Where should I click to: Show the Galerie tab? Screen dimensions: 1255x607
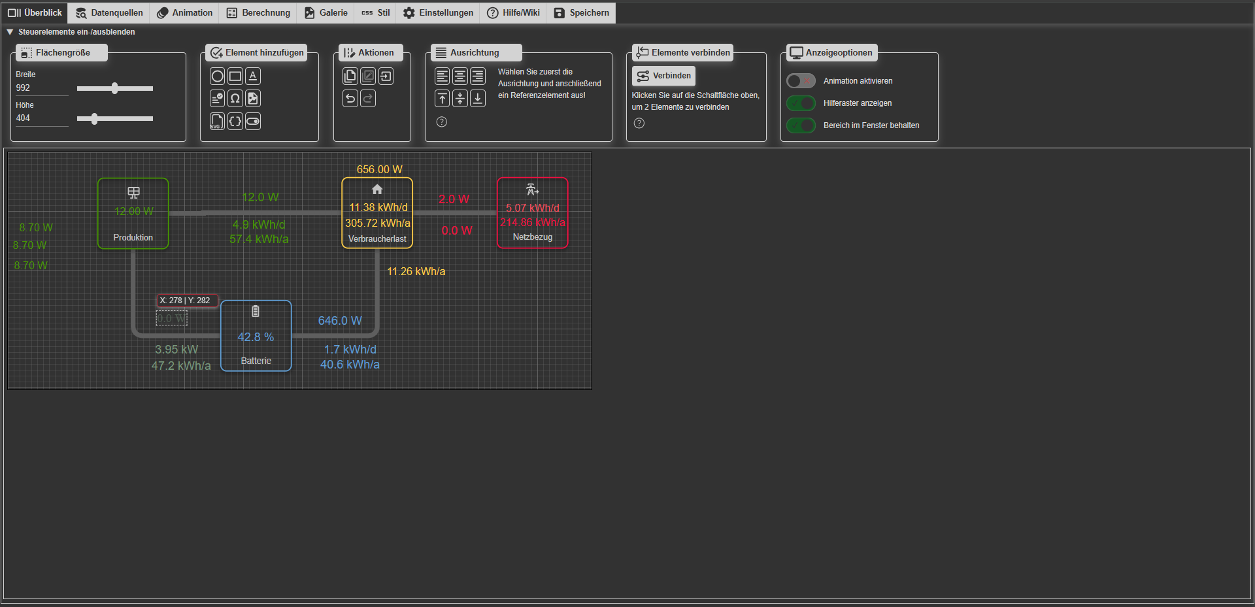pos(326,13)
